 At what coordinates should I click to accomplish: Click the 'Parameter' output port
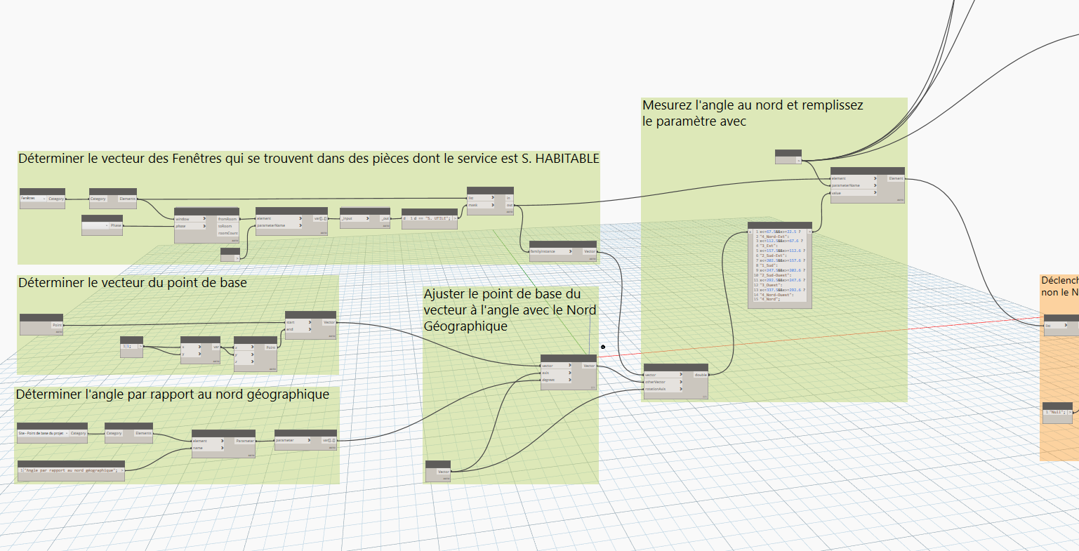(x=244, y=440)
